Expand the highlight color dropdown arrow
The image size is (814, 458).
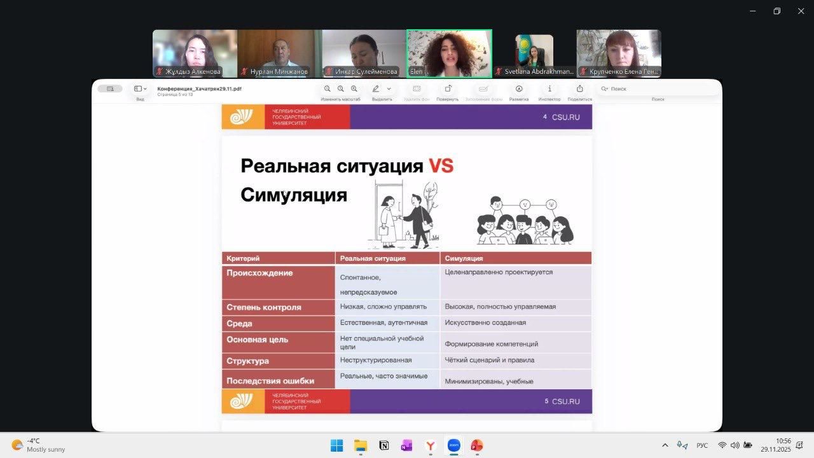click(389, 89)
